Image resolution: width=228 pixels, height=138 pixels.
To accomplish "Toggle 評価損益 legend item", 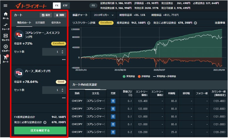I will point(144,76).
